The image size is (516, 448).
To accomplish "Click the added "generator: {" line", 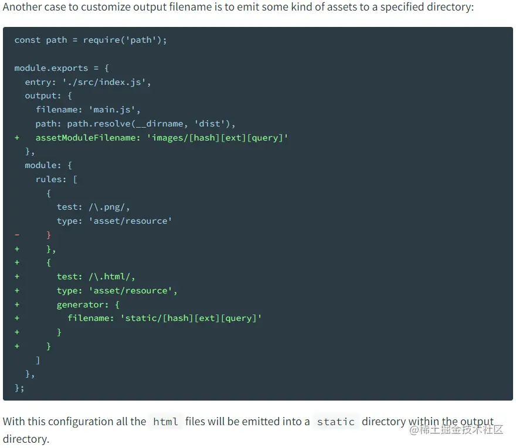I will coord(88,305).
